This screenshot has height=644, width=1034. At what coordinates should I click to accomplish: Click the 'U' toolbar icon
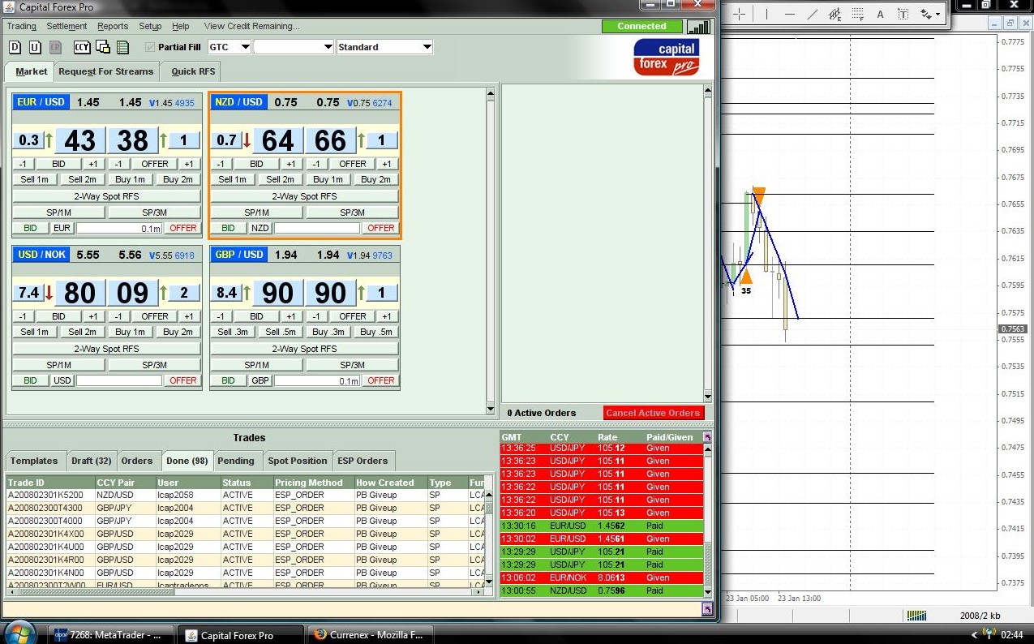tap(35, 47)
